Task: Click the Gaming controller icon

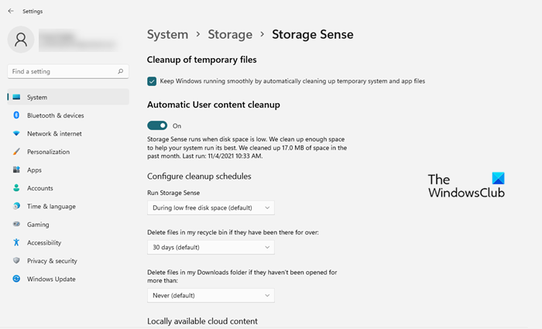Action: [x=16, y=224]
